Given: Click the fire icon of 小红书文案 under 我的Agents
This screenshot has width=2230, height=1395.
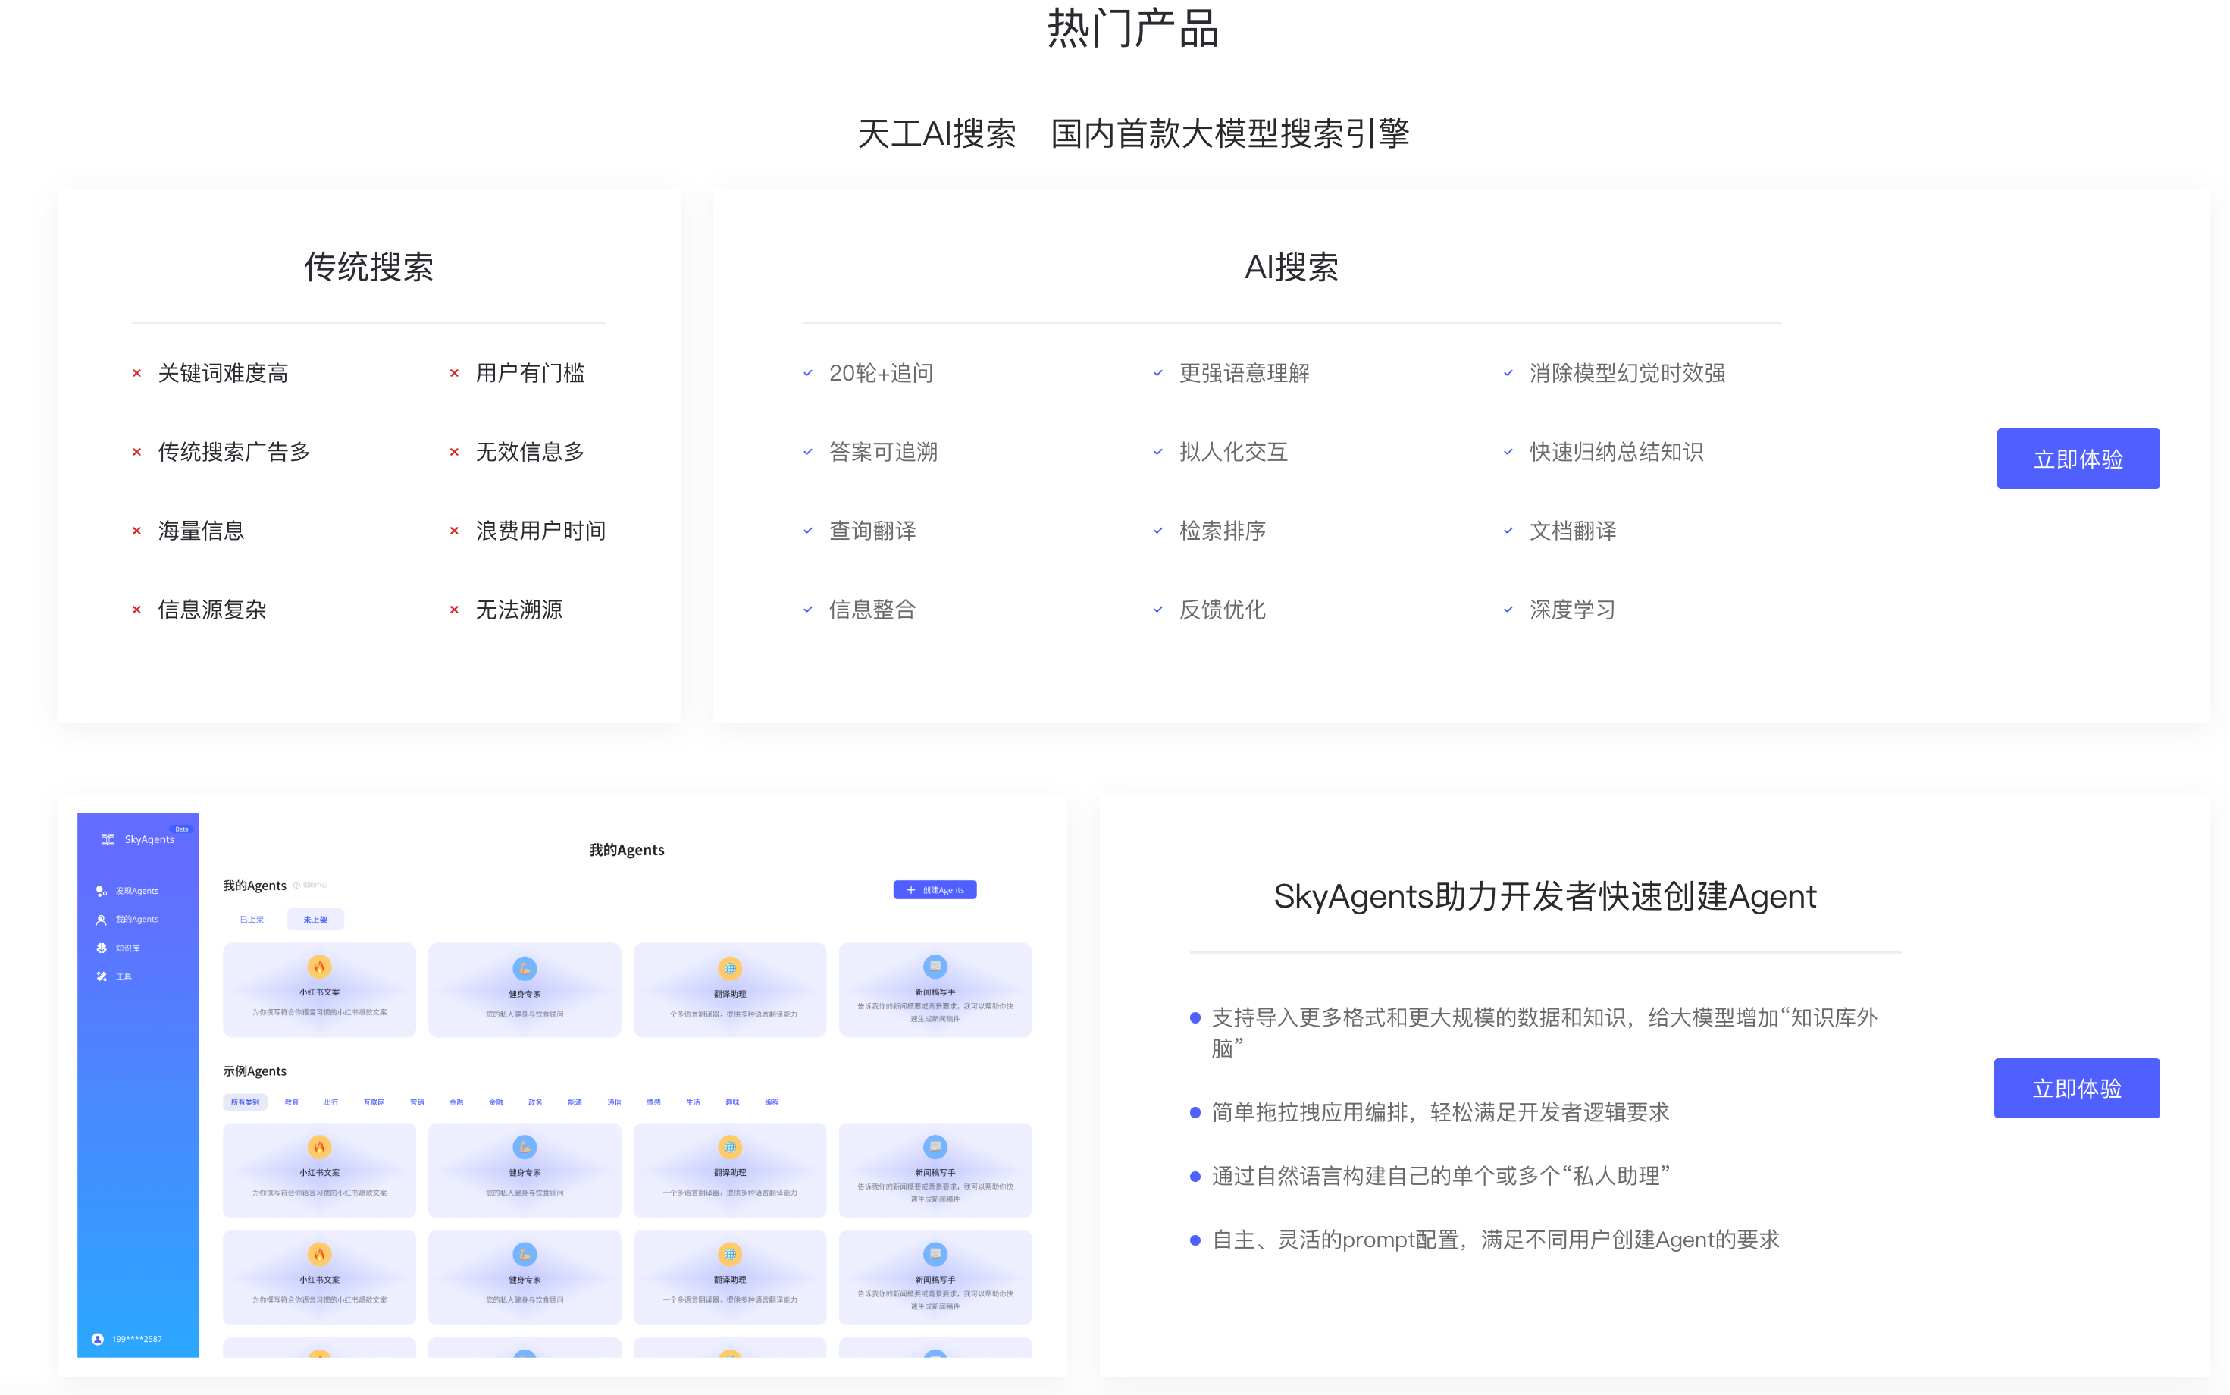Looking at the screenshot, I should coord(319,967).
